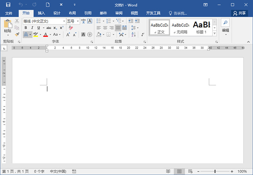The width and height of the screenshot is (253, 175).
Task: Click the Clear All Formatting eraser icon
Action: (x=71, y=28)
